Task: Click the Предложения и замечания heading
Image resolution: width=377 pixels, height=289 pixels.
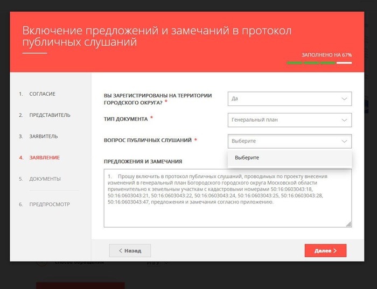Action: 143,161
